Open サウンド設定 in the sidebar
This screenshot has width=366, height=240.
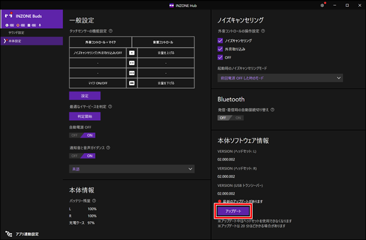16,32
